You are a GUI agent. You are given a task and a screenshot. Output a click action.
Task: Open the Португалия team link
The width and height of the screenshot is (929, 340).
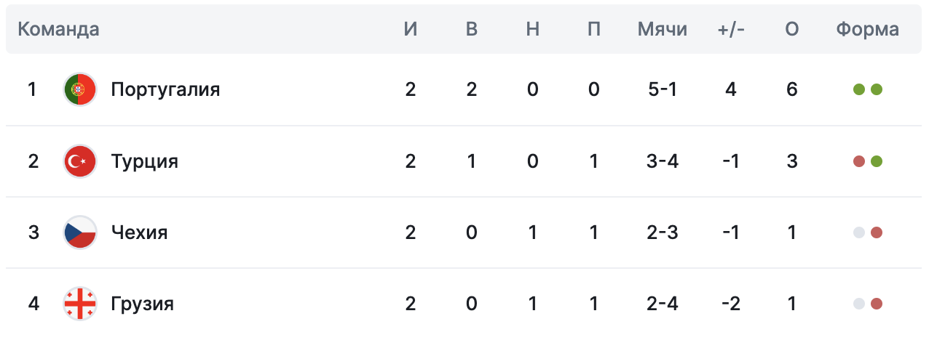tap(165, 89)
